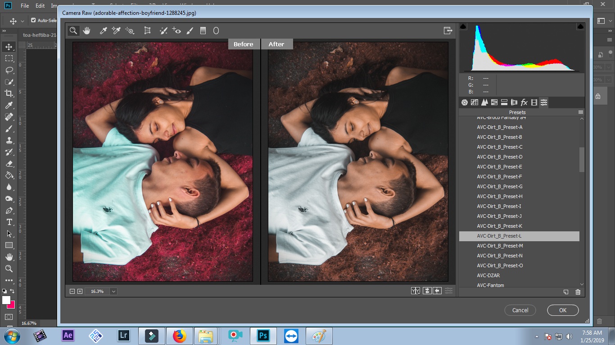Delete the selected preset with trash icon
This screenshot has height=345, width=615.
click(x=578, y=292)
